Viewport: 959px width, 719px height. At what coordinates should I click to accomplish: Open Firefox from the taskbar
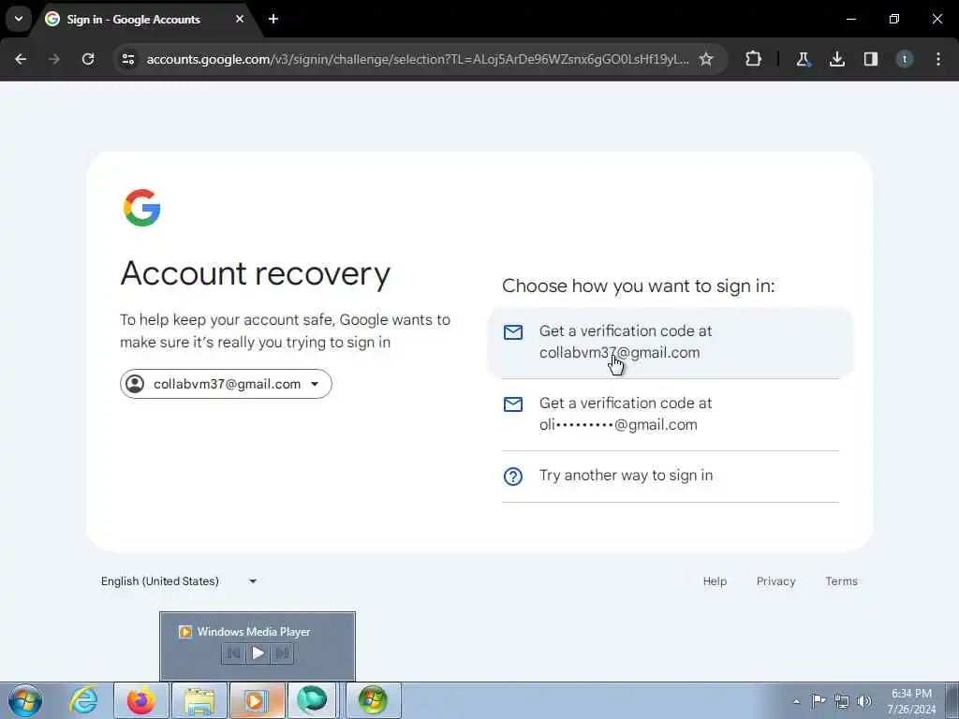tap(141, 700)
